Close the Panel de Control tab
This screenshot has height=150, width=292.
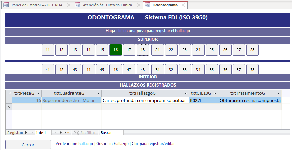pyautogui.click(x=68, y=5)
